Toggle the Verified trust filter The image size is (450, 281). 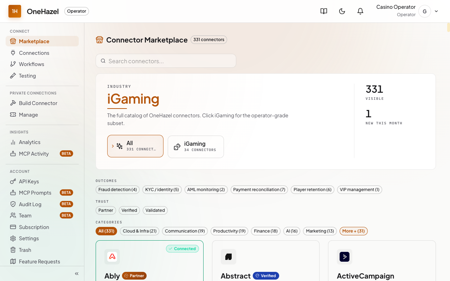coord(129,210)
